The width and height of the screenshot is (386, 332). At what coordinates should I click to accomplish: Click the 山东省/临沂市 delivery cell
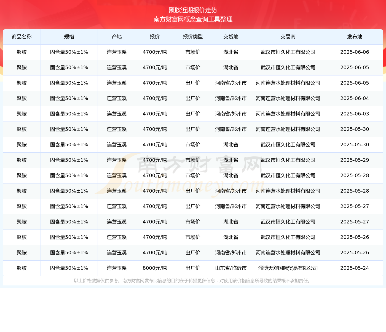231,268
